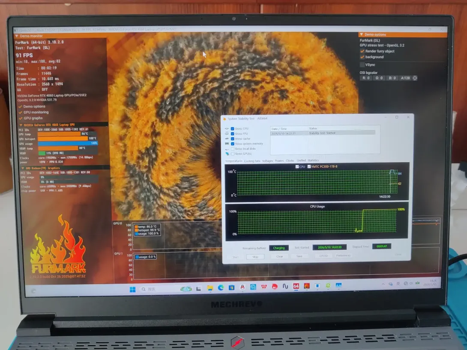Adjust the OSI bgcolor A:128 value
Screen dimensions: 467x350
[x=405, y=78]
